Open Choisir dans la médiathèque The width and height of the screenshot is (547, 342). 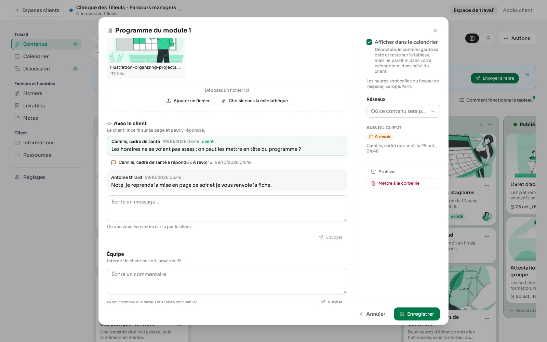point(254,101)
